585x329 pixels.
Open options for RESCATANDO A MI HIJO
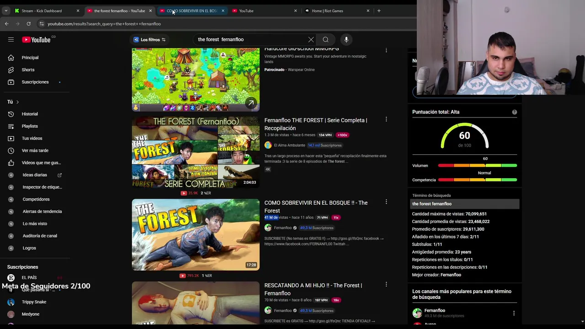(386, 284)
